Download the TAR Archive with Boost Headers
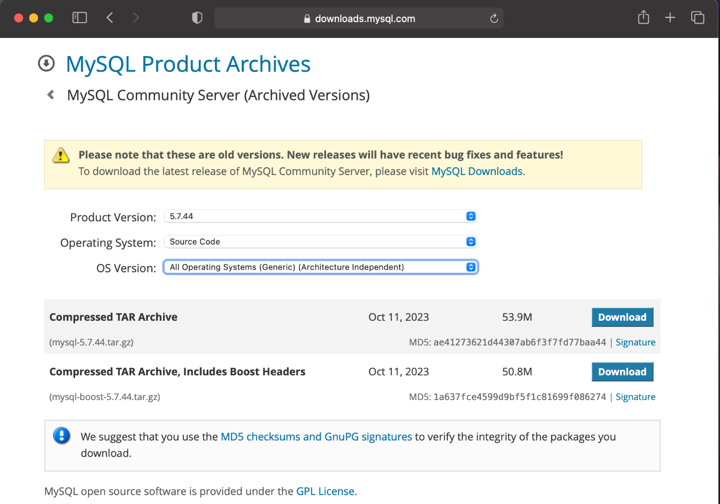 [622, 372]
